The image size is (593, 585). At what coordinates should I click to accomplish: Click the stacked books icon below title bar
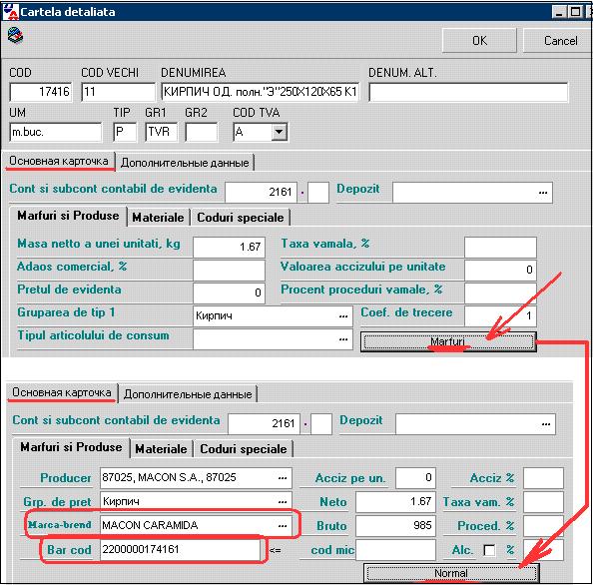pos(15,36)
